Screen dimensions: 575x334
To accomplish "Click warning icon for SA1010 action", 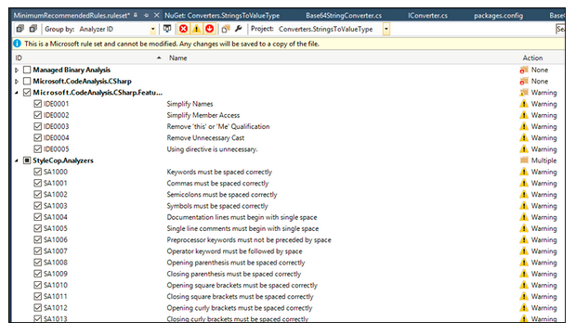I will pyautogui.click(x=524, y=285).
